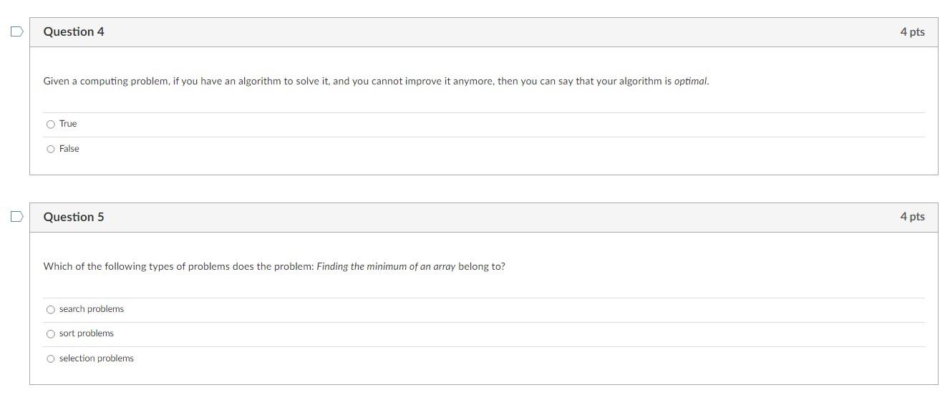The height and width of the screenshot is (400, 950).
Task: Click the Question 4 prompt about algorithms
Action: pyautogui.click(x=377, y=81)
